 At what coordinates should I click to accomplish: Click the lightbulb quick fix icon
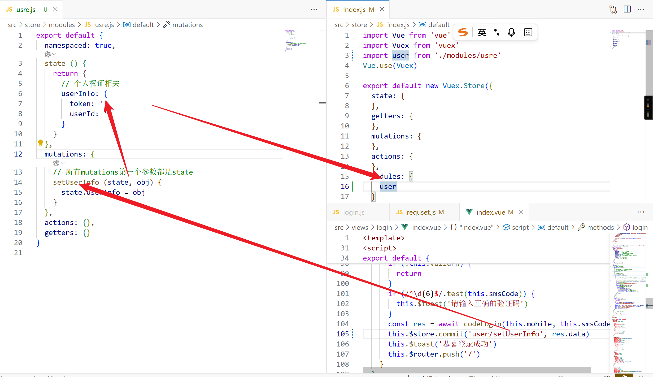tap(40, 143)
